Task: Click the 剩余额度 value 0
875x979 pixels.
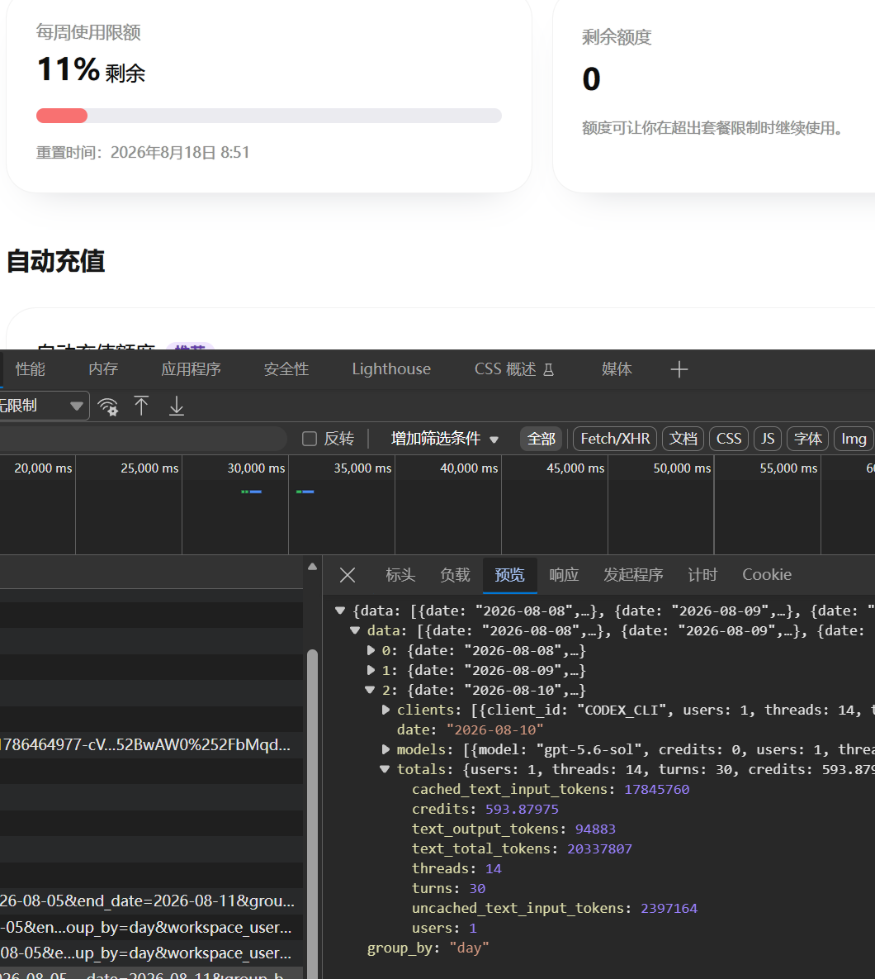Action: coord(591,79)
